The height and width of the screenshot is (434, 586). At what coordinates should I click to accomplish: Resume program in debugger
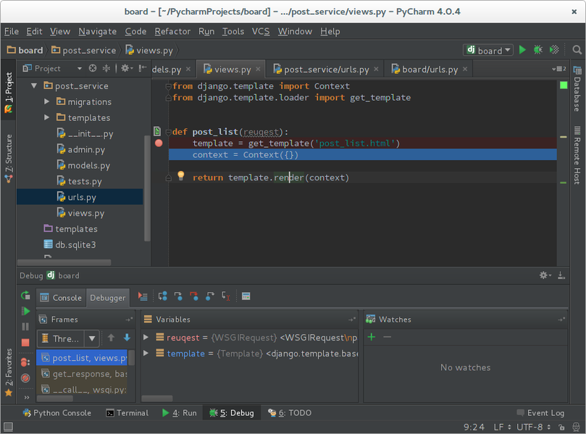point(25,311)
